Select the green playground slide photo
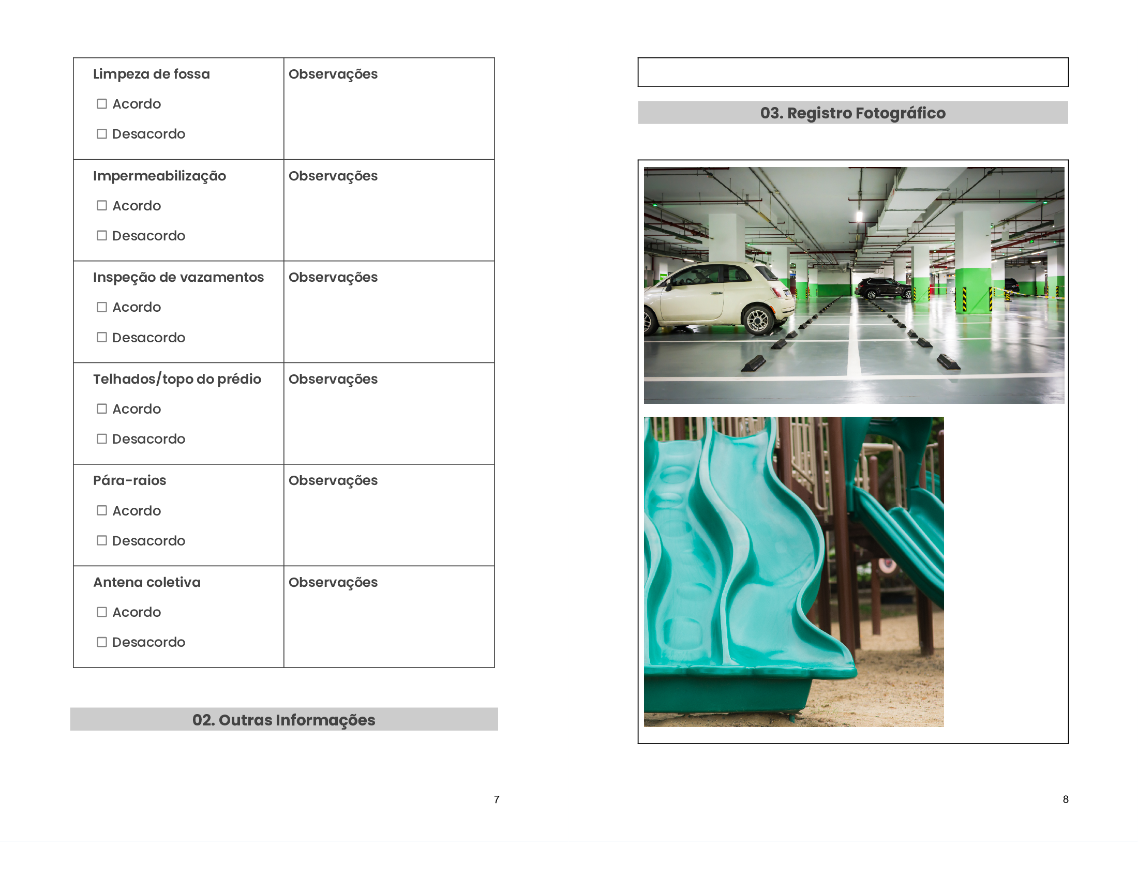 tap(793, 572)
